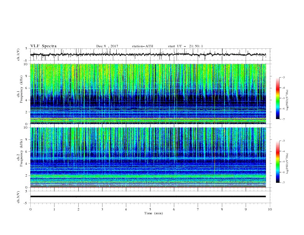Click time axis tick label "1"
Viewport: 304px width, 235px height.
click(x=54, y=209)
